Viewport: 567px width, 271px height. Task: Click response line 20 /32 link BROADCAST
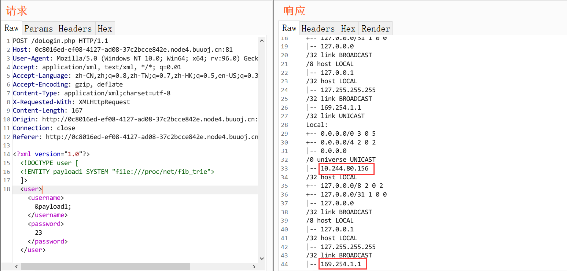339,55
